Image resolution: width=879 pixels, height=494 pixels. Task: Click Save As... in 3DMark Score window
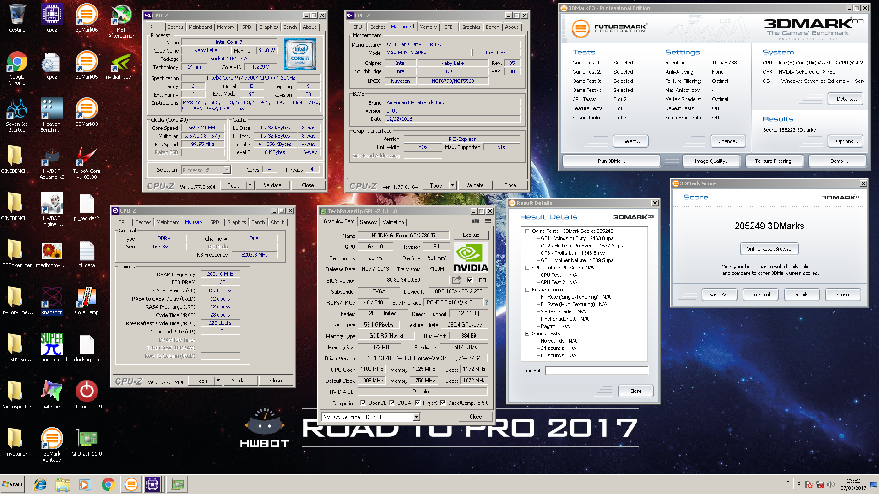click(x=720, y=295)
